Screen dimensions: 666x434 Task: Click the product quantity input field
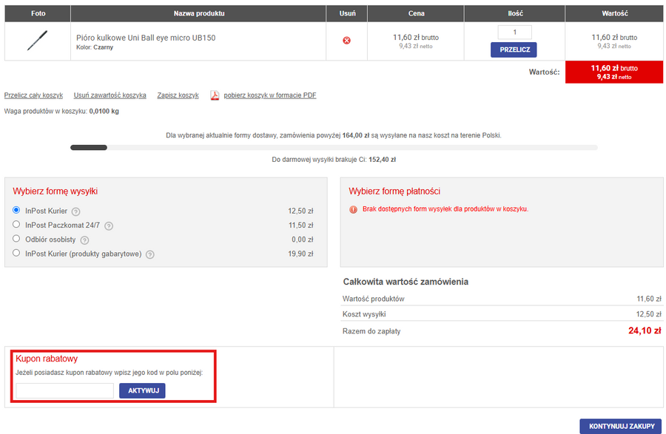pos(514,33)
